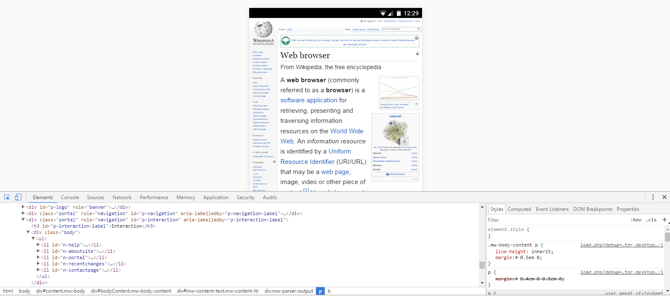This screenshot has height=296, width=670.
Task: Click the Elements panel scrollbar thumb
Action: 482,265
